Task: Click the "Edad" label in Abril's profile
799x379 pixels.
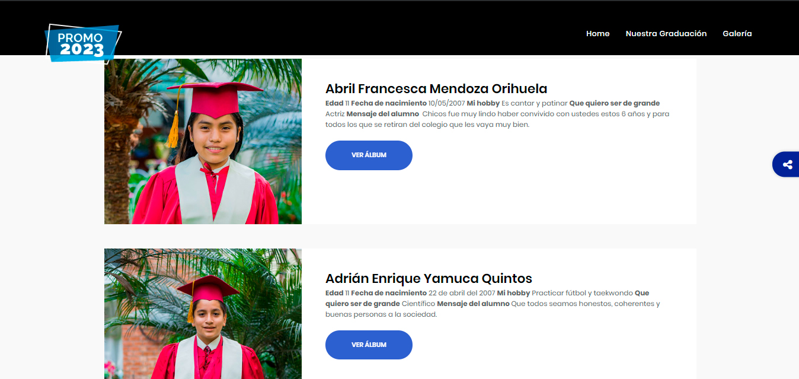Action: tap(334, 103)
